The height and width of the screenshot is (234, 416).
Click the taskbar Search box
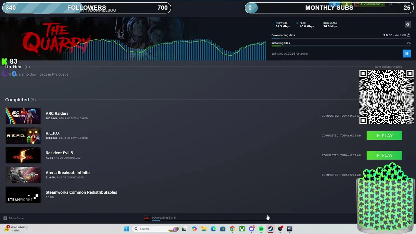click(156, 229)
